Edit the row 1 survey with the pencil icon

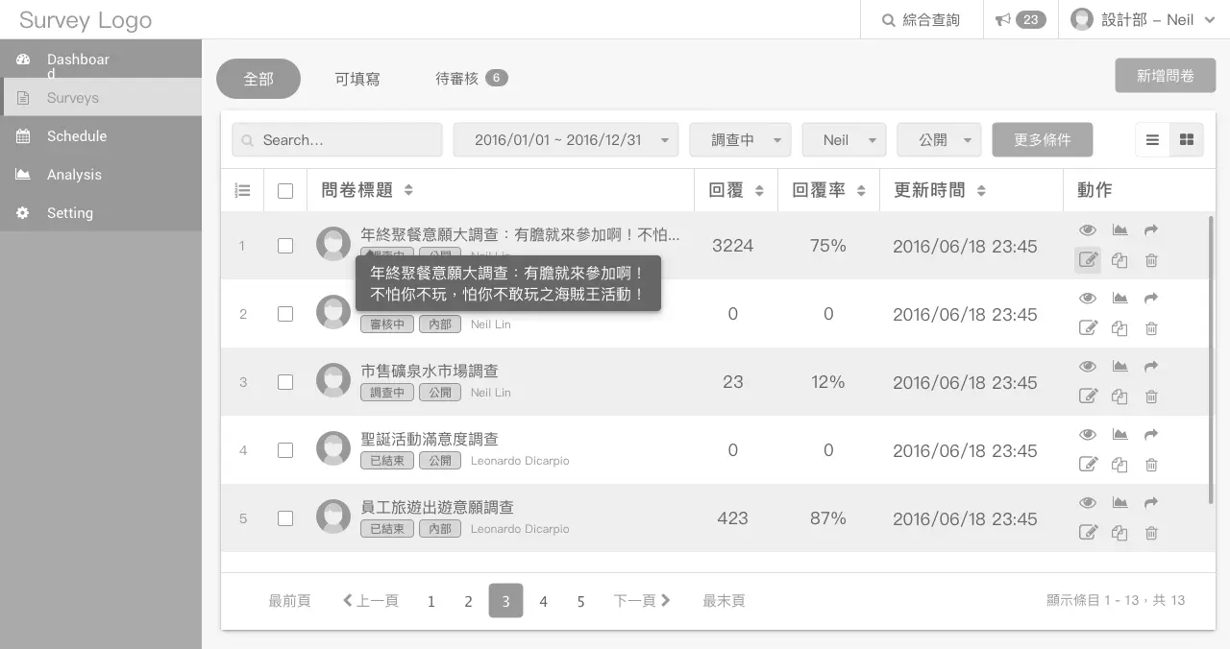(1088, 260)
